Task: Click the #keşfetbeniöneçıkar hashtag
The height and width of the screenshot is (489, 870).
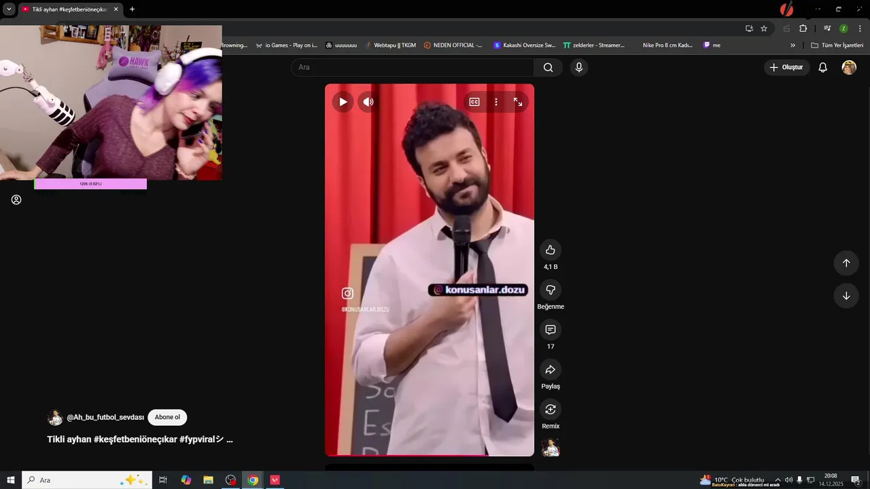Action: coord(135,439)
